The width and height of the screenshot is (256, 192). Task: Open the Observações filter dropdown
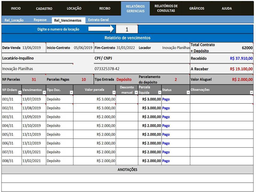(251, 92)
